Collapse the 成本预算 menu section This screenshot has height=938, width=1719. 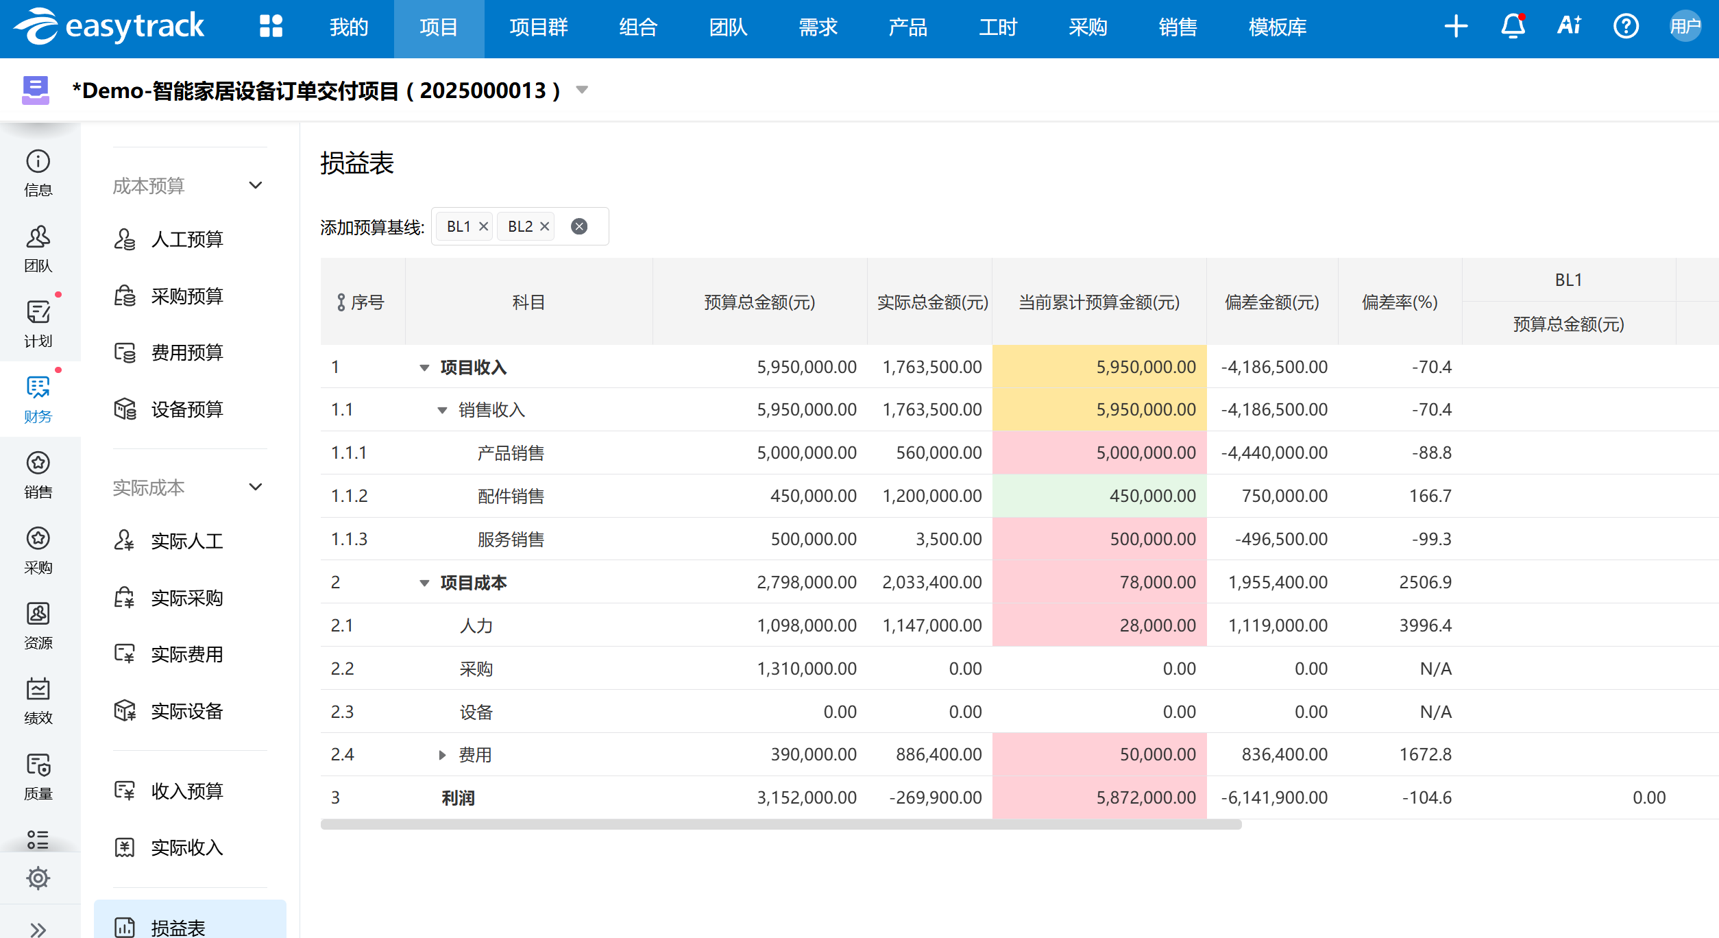coord(256,186)
